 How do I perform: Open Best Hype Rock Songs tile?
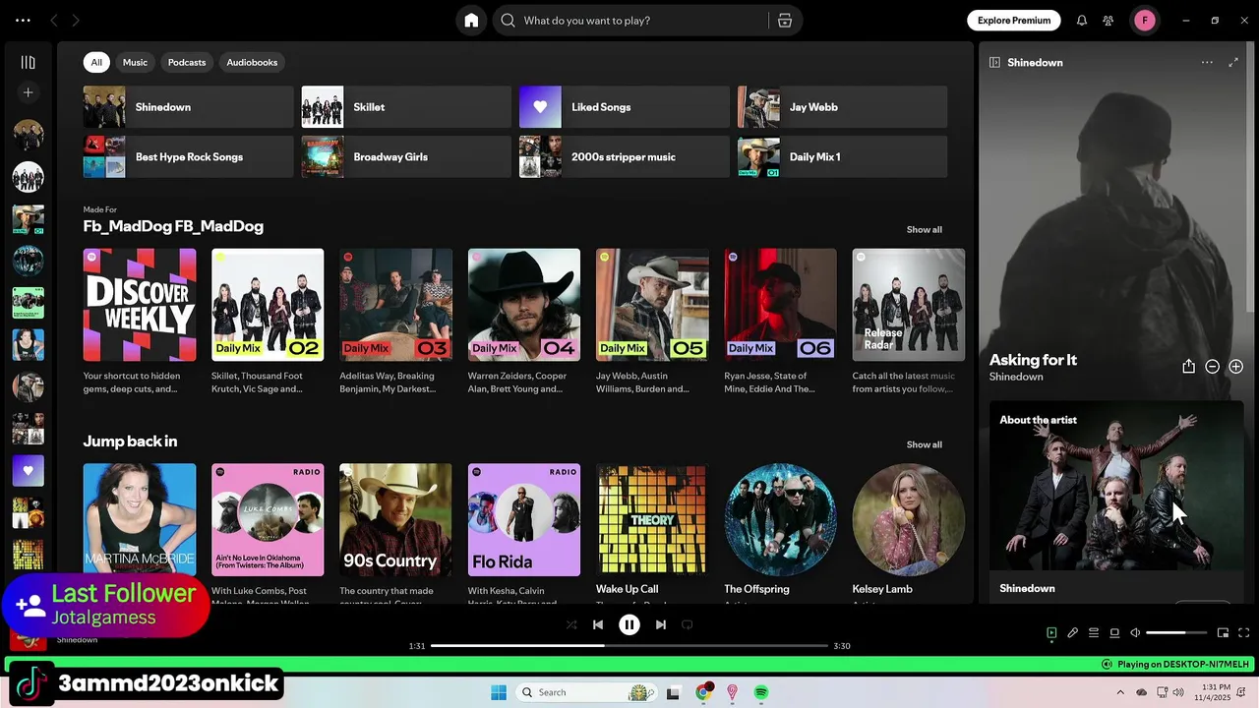[188, 157]
